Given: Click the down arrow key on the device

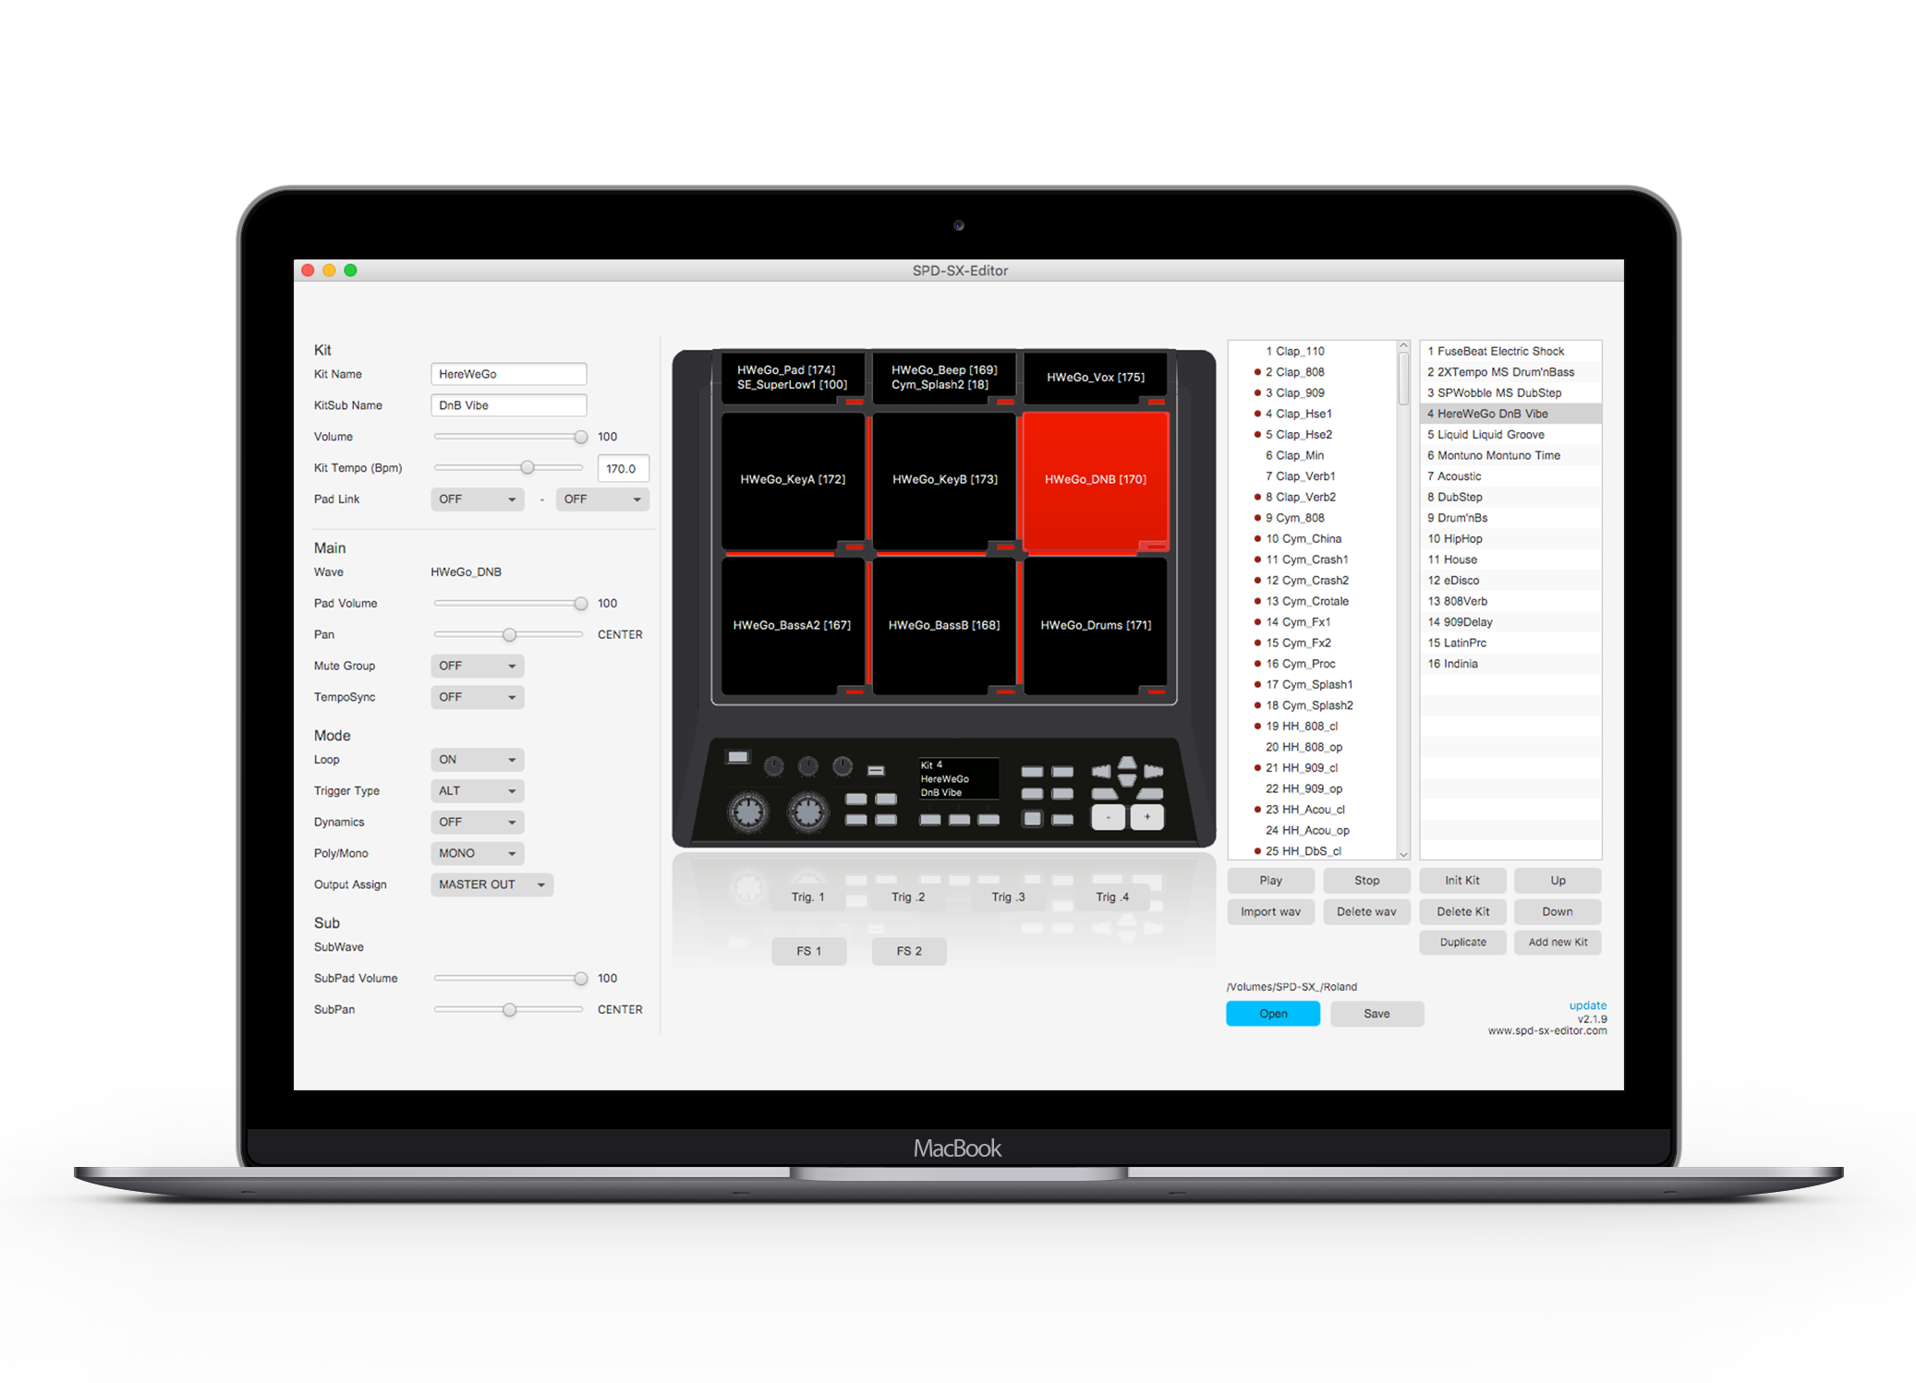Looking at the screenshot, I should point(1128,781).
